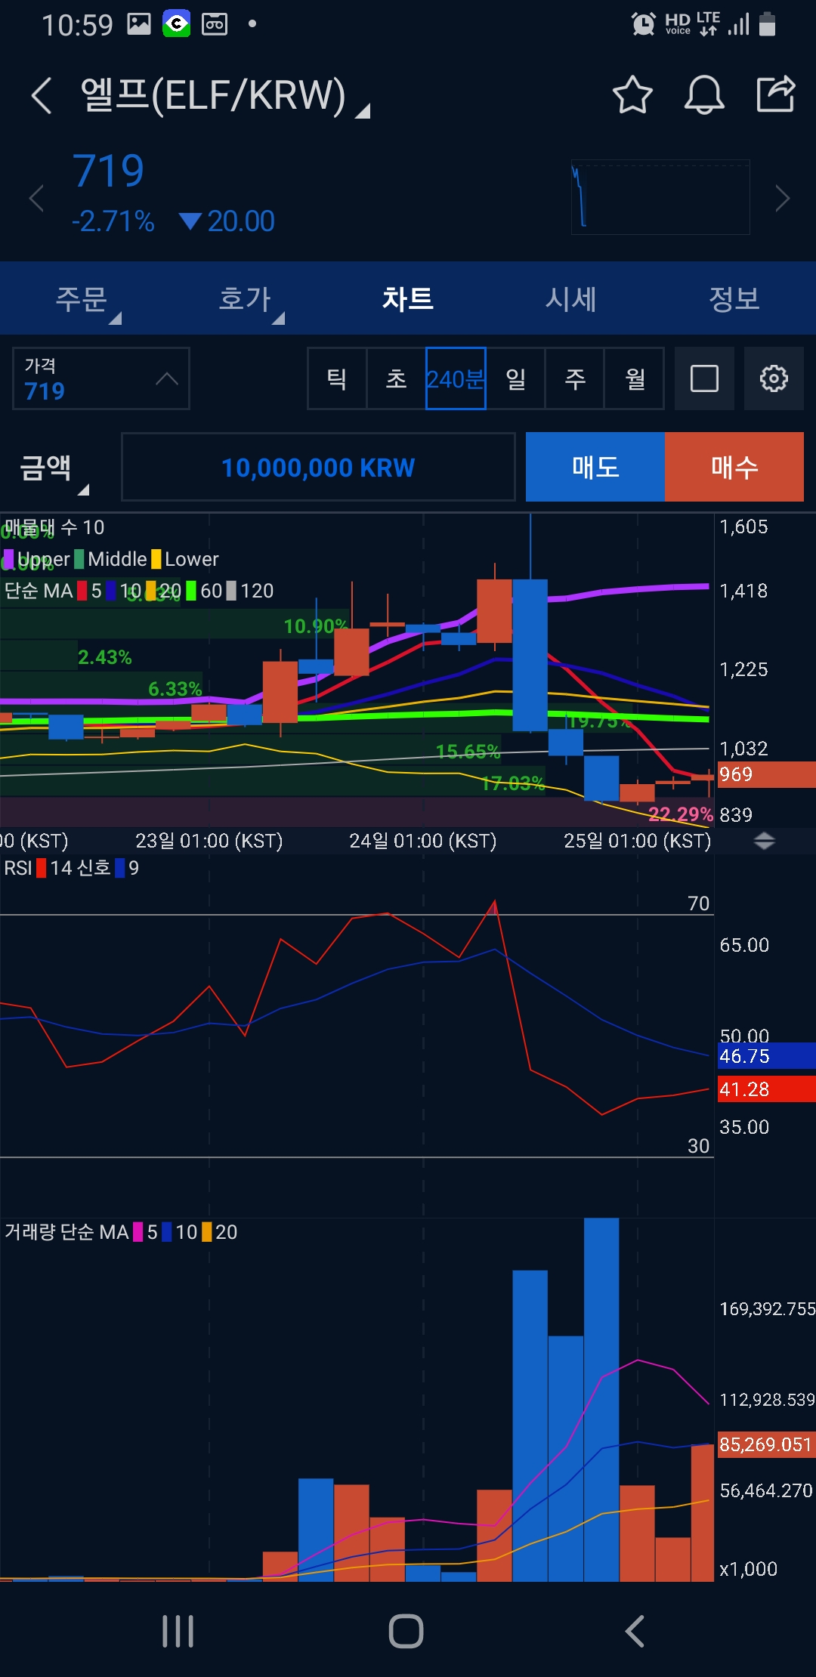Select the 틱 chart interval

click(x=337, y=378)
